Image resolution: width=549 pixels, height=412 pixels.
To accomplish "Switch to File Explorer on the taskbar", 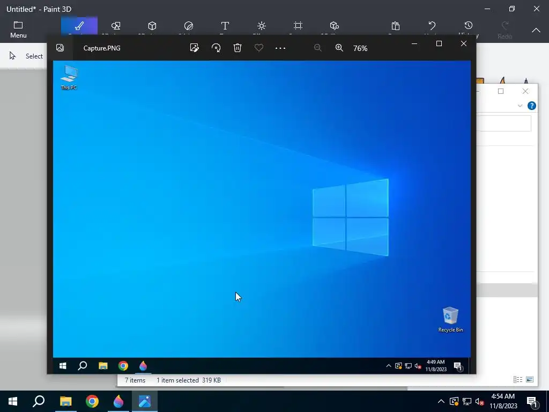I will [65, 401].
